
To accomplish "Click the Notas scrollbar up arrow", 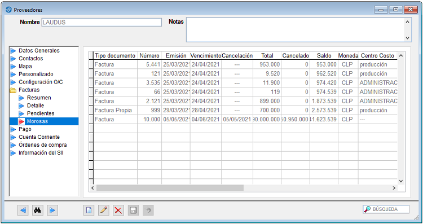I will [x=408, y=21].
